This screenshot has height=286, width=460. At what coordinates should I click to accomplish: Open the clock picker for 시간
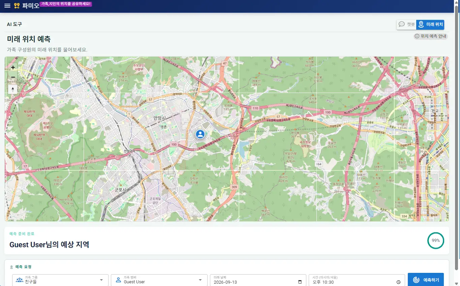pos(399,282)
